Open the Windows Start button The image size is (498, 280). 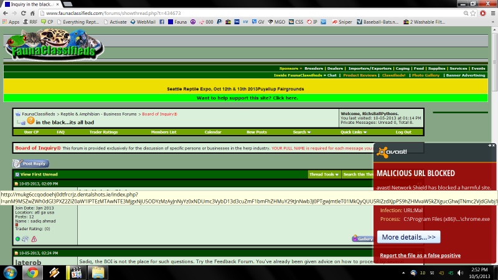(10, 273)
